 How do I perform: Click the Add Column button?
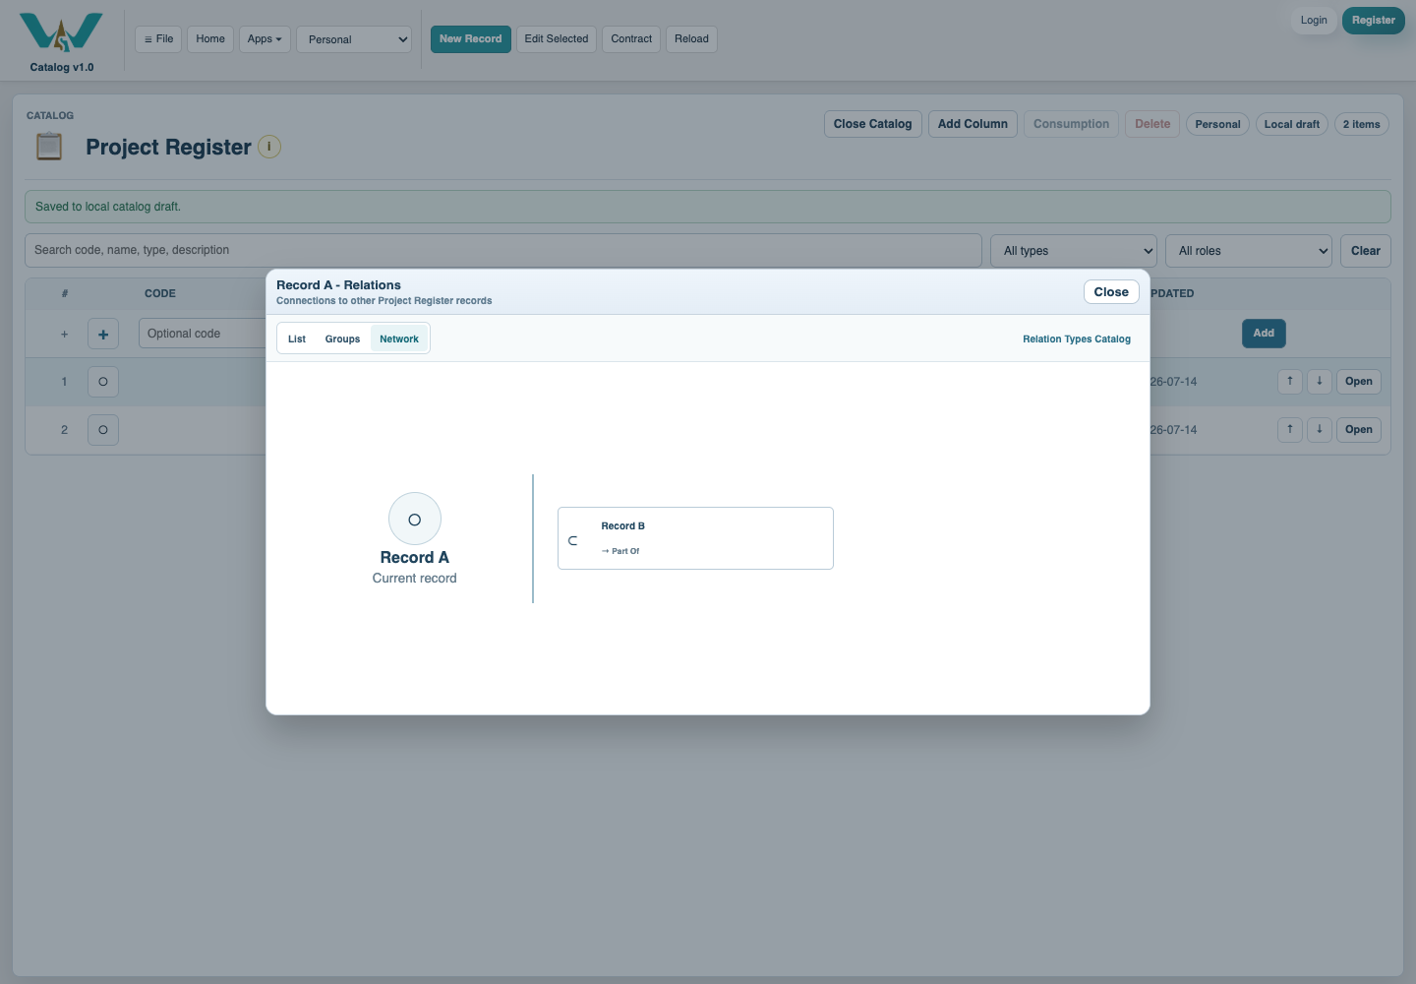[x=973, y=124]
